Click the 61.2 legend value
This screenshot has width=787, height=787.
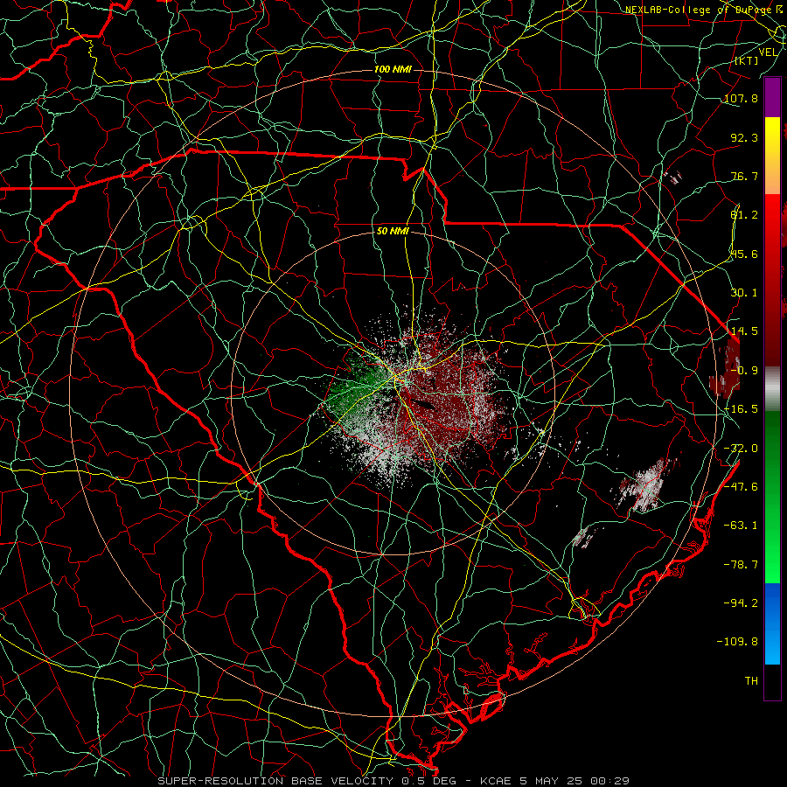point(744,215)
